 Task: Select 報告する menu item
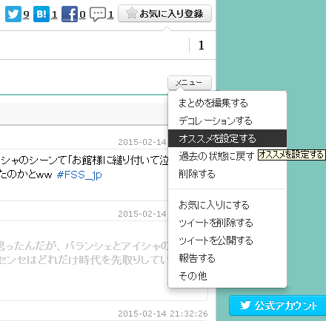[x=227, y=258]
